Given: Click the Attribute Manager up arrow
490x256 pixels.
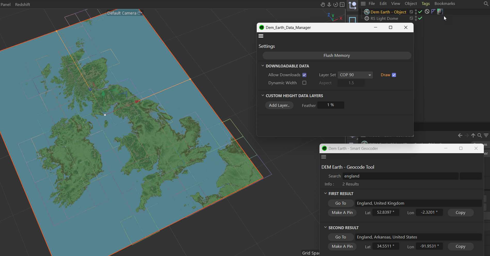Looking at the screenshot, I should pos(473,135).
